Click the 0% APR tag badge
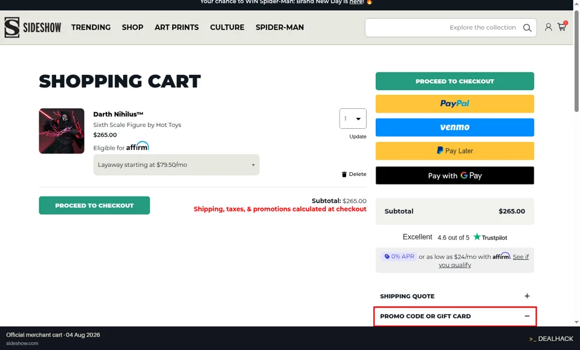This screenshot has height=350, width=580. (x=399, y=256)
